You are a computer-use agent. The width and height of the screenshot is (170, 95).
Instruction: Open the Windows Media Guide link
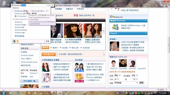pos(29,62)
